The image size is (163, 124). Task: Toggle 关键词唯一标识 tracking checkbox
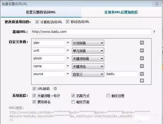(x=34, y=95)
